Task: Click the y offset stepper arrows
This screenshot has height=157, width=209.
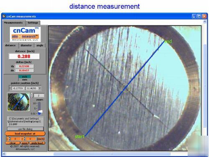Action: coord(25,139)
